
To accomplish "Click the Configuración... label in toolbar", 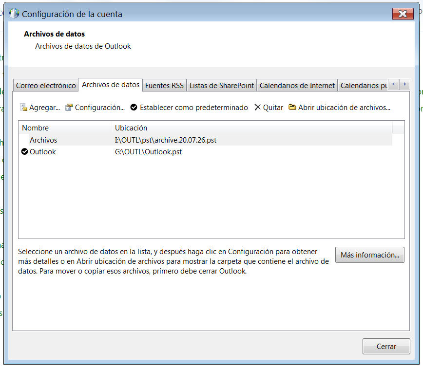I will 100,108.
